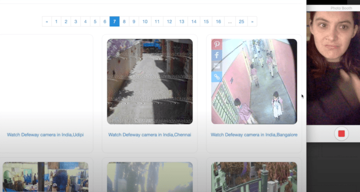This screenshot has height=192, width=360.
Task: Open pagination page 6
Action: [104, 21]
